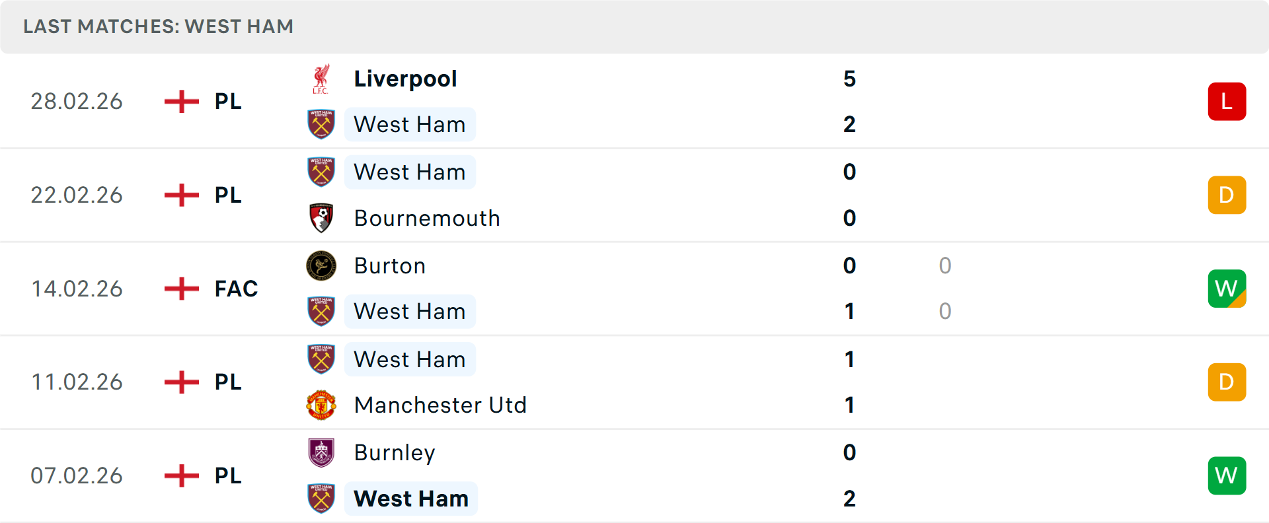Screen dimensions: 1269x523
Task: Select the West Ham crest next to Liverpool match
Action: pyautogui.click(x=322, y=124)
